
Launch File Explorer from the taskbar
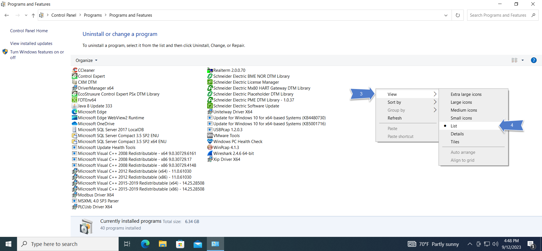[x=162, y=244]
